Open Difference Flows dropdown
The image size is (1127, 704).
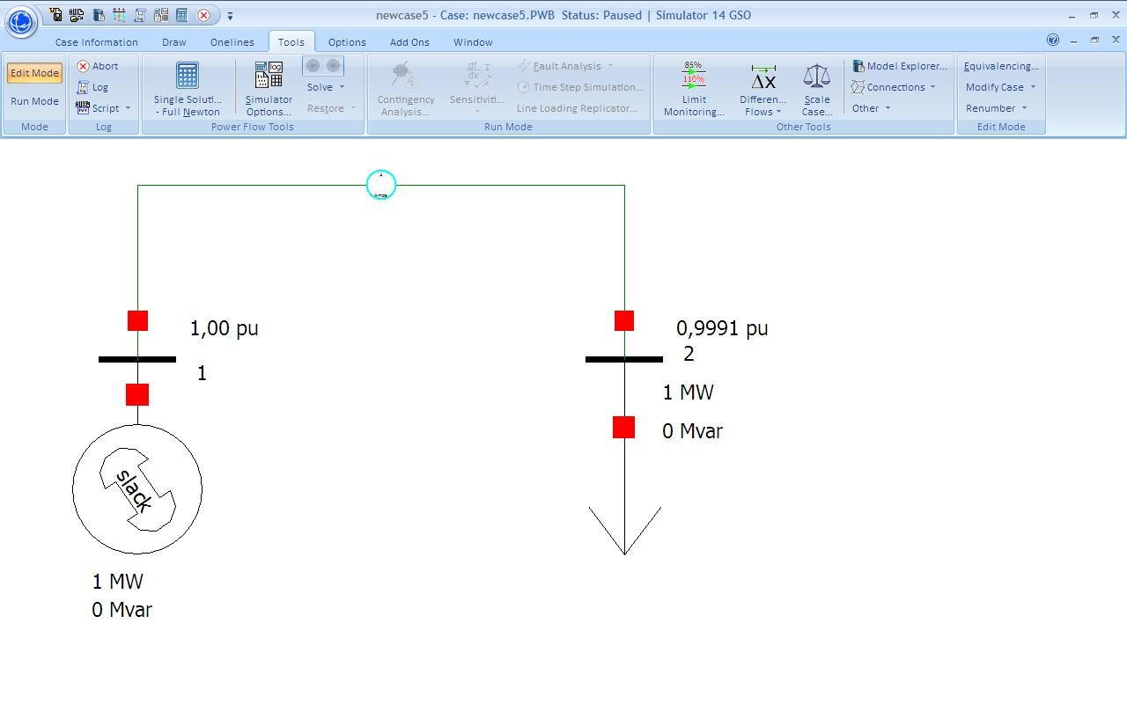point(762,89)
